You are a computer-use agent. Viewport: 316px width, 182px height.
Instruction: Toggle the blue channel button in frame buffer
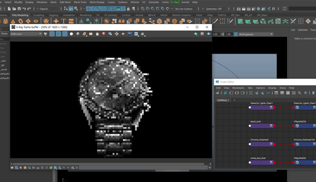pos(65,34)
